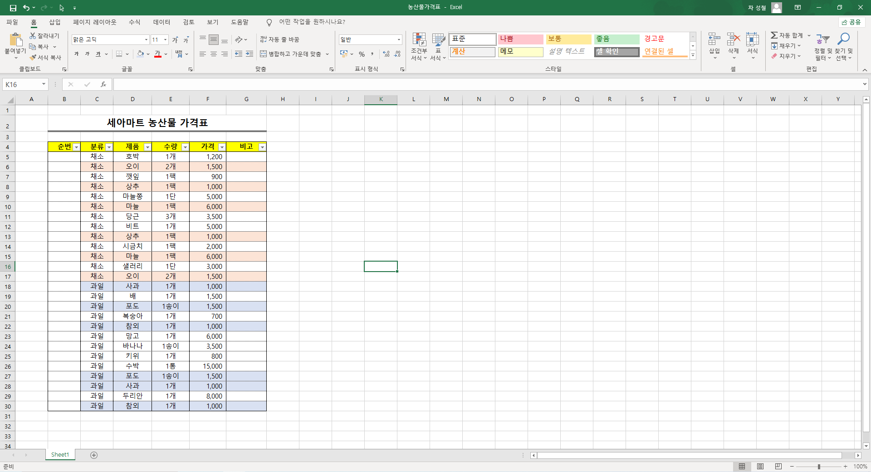871x472 pixels.
Task: Open the 보기 tab
Action: [212, 22]
